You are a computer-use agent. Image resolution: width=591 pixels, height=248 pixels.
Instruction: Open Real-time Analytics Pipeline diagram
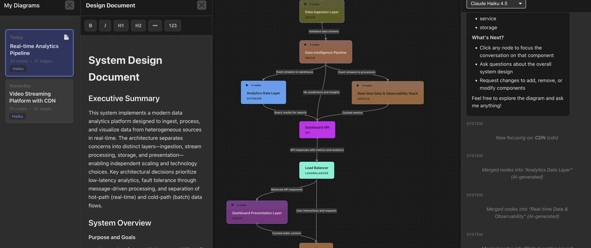[39, 53]
